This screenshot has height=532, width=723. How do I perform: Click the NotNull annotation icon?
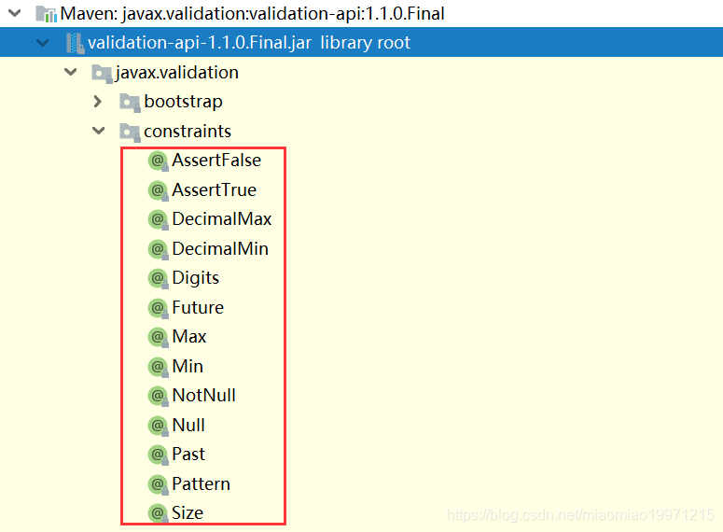pos(159,396)
